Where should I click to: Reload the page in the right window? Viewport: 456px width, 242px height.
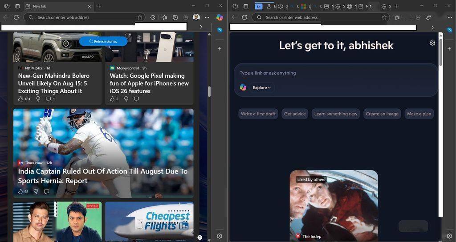[244, 17]
